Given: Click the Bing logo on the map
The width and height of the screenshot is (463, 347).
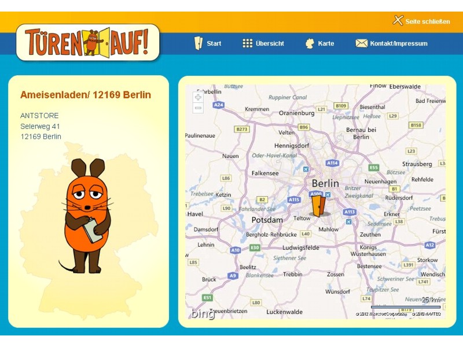Looking at the screenshot, I should (203, 313).
